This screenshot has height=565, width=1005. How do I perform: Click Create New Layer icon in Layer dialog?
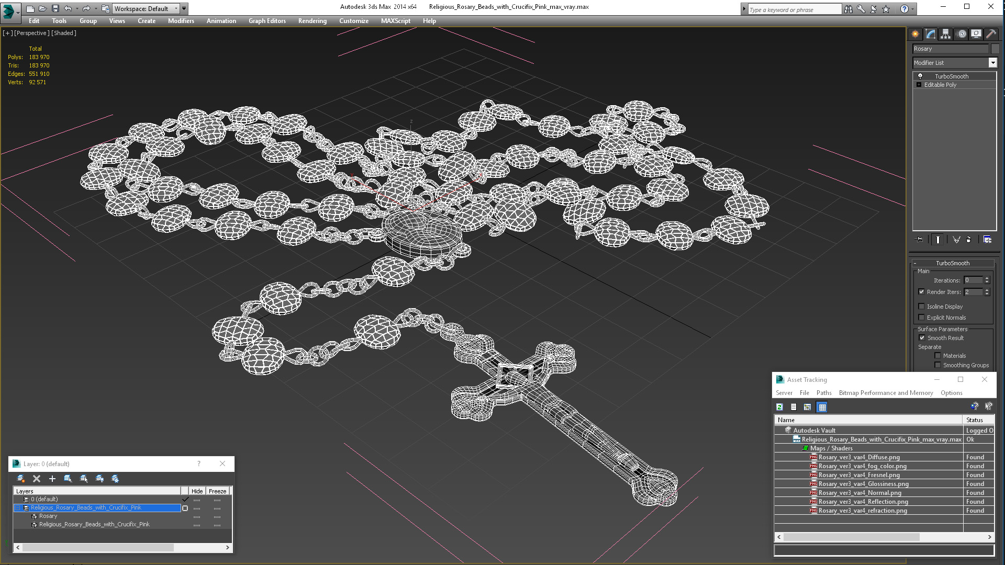pos(20,479)
